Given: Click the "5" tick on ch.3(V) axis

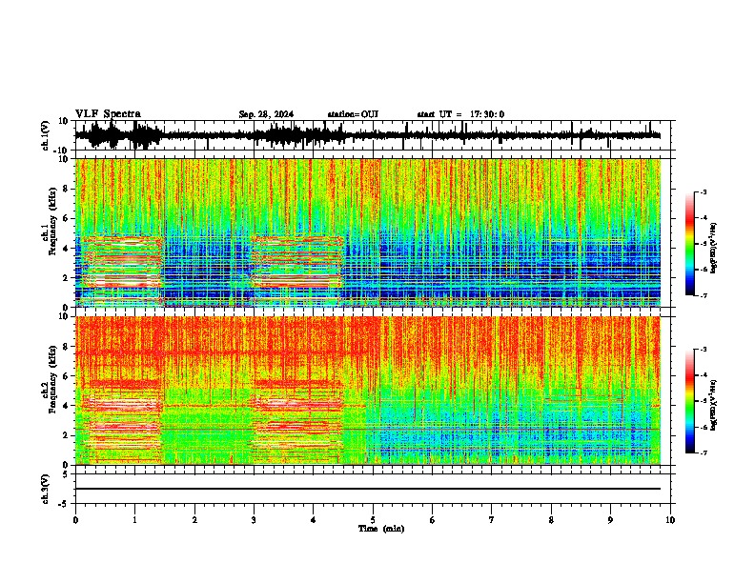Looking at the screenshot, I should (67, 474).
